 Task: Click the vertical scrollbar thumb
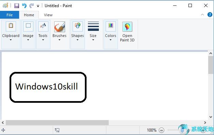point(211,65)
